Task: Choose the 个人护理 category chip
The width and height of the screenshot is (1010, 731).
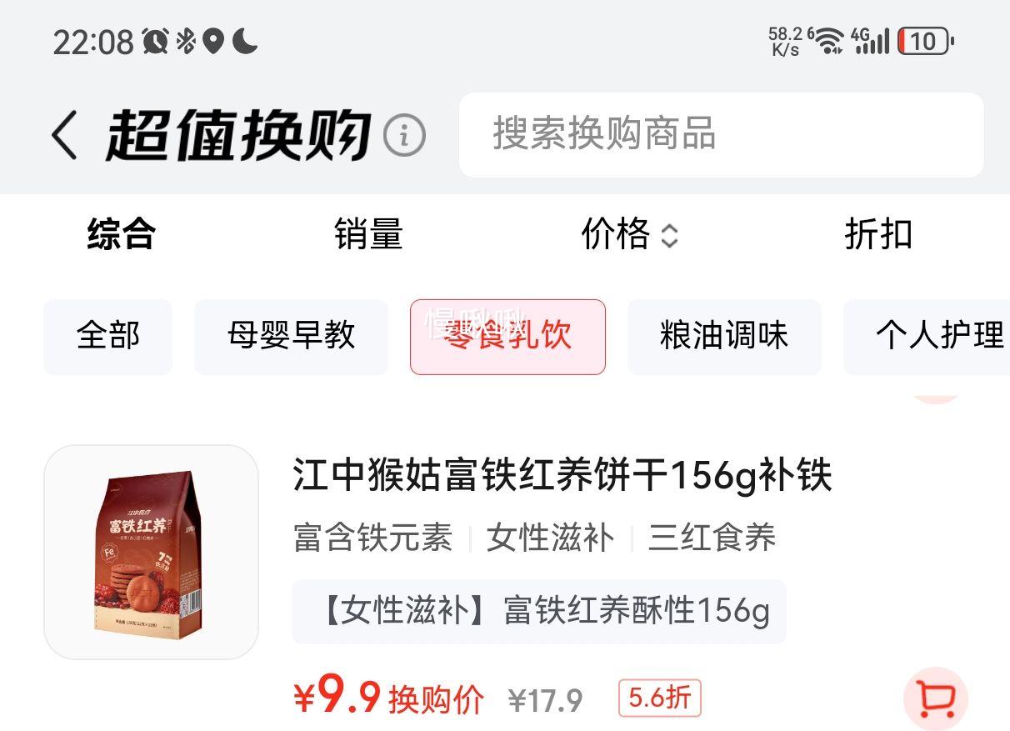Action: coord(927,337)
